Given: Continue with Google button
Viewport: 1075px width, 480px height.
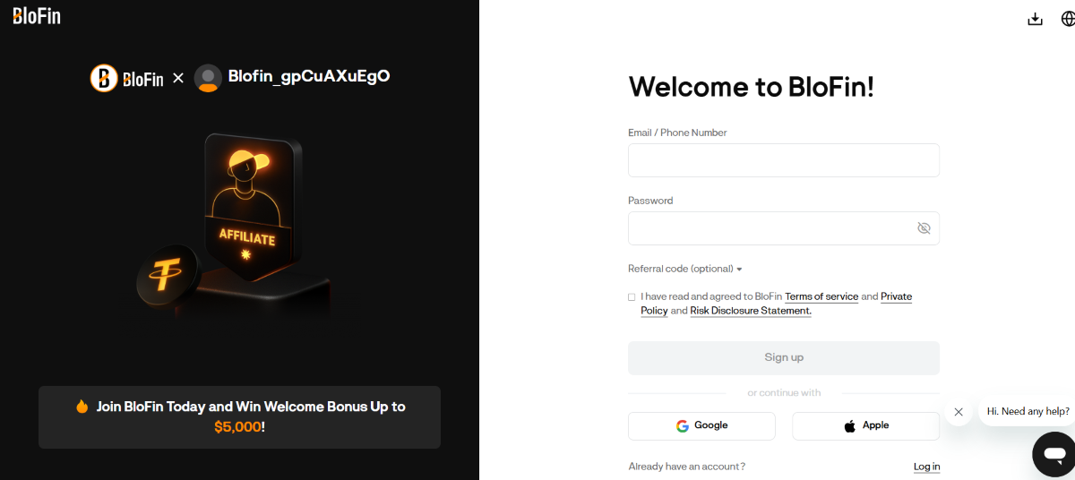Looking at the screenshot, I should (701, 426).
